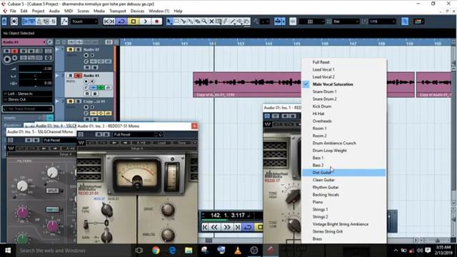Click the yellow Stop button in toolbar

click(x=134, y=21)
